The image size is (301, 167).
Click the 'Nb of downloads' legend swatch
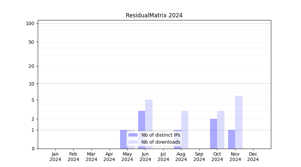pyautogui.click(x=133, y=142)
